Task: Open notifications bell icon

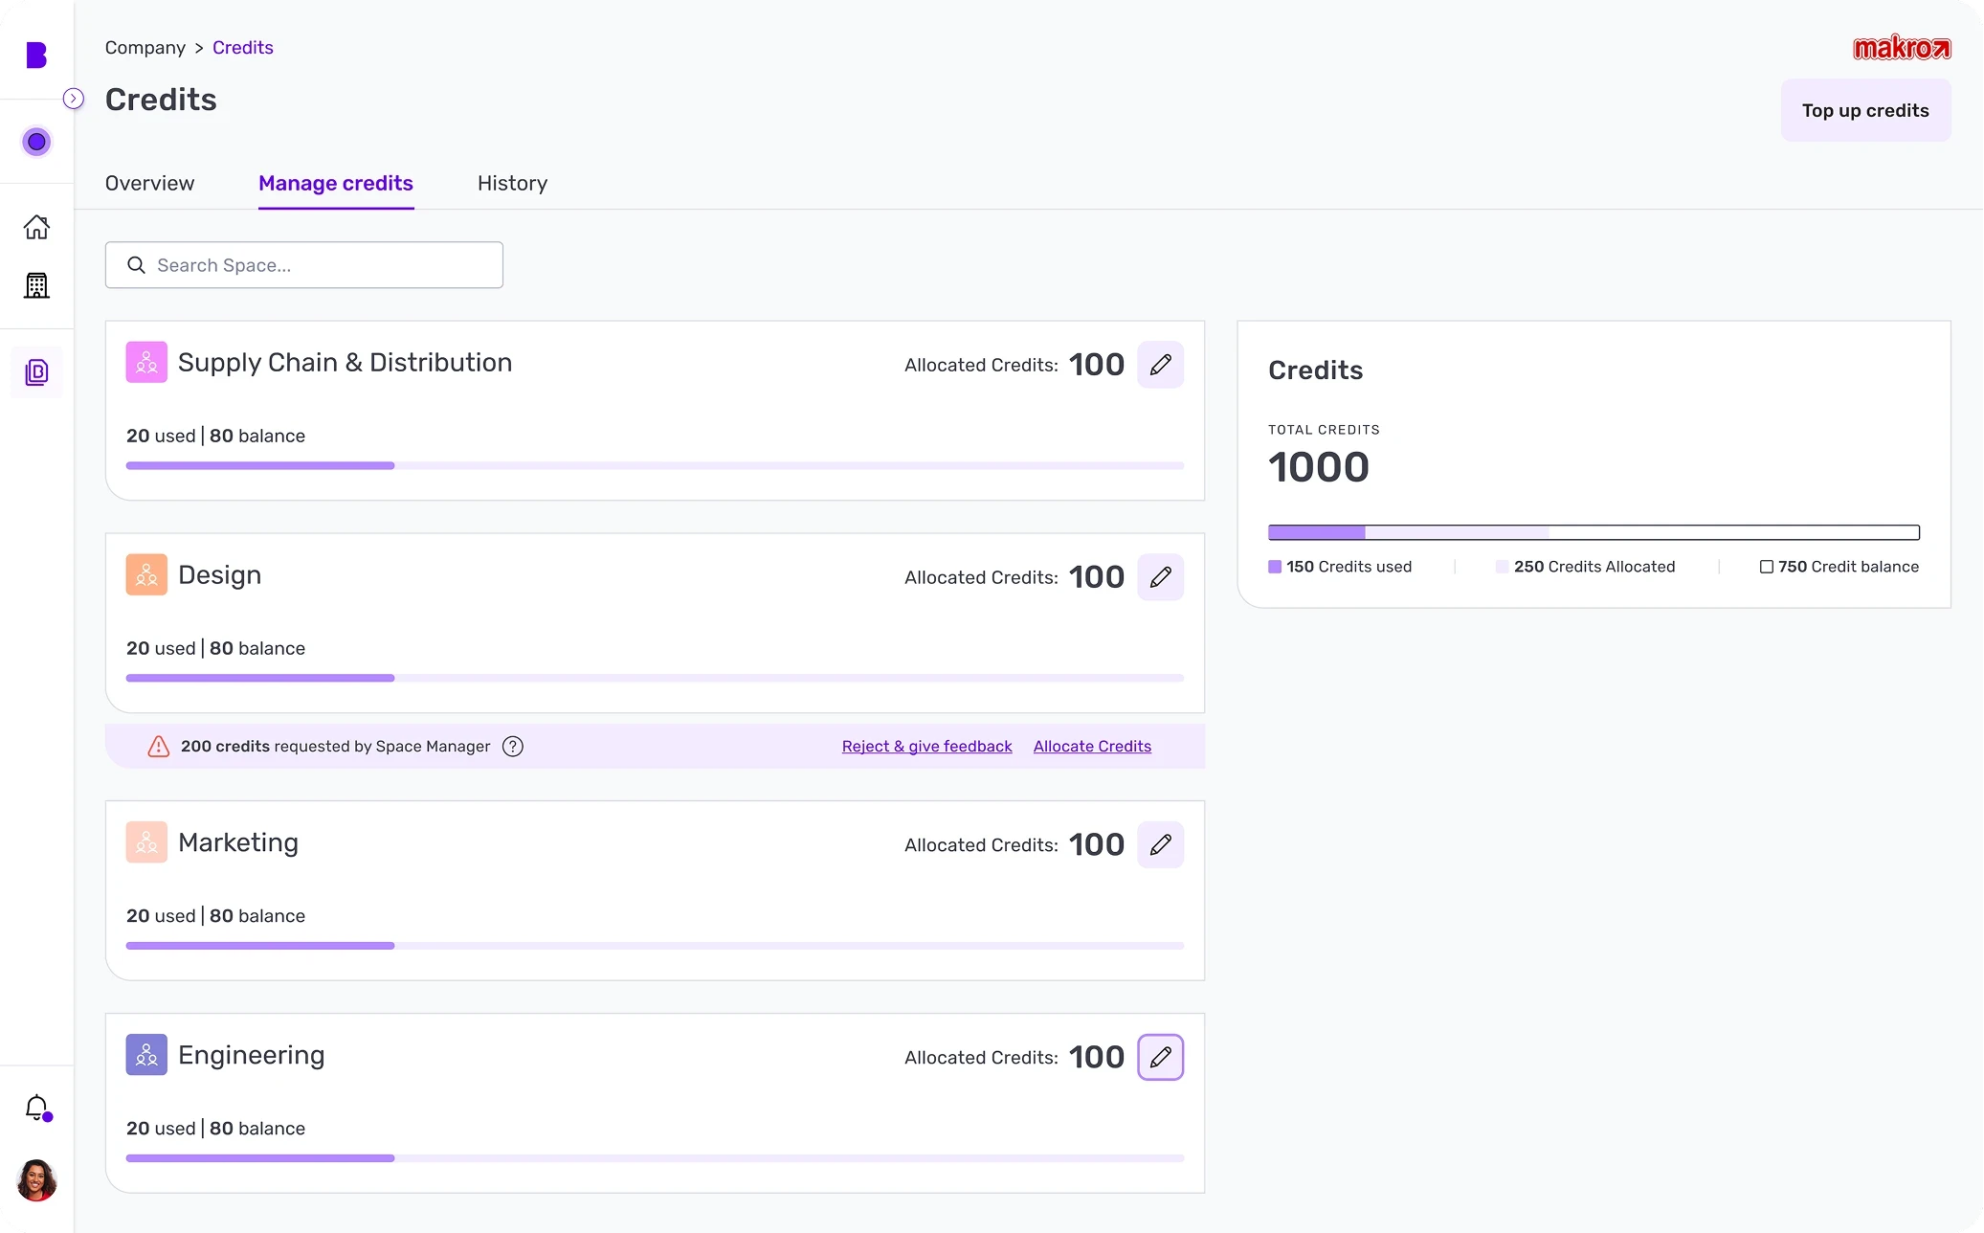Action: (x=37, y=1108)
